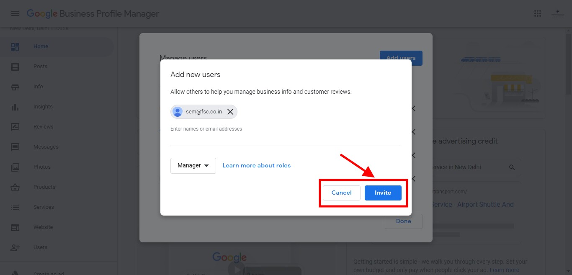
Task: Click the Insights bar chart icon
Action: click(x=15, y=107)
